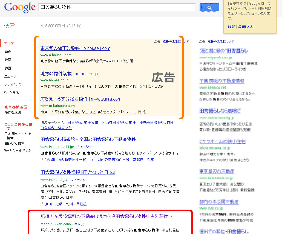Click related keyword 岡山県田舎暮らし物件
This screenshot has width=282, height=234.
coord(119,122)
